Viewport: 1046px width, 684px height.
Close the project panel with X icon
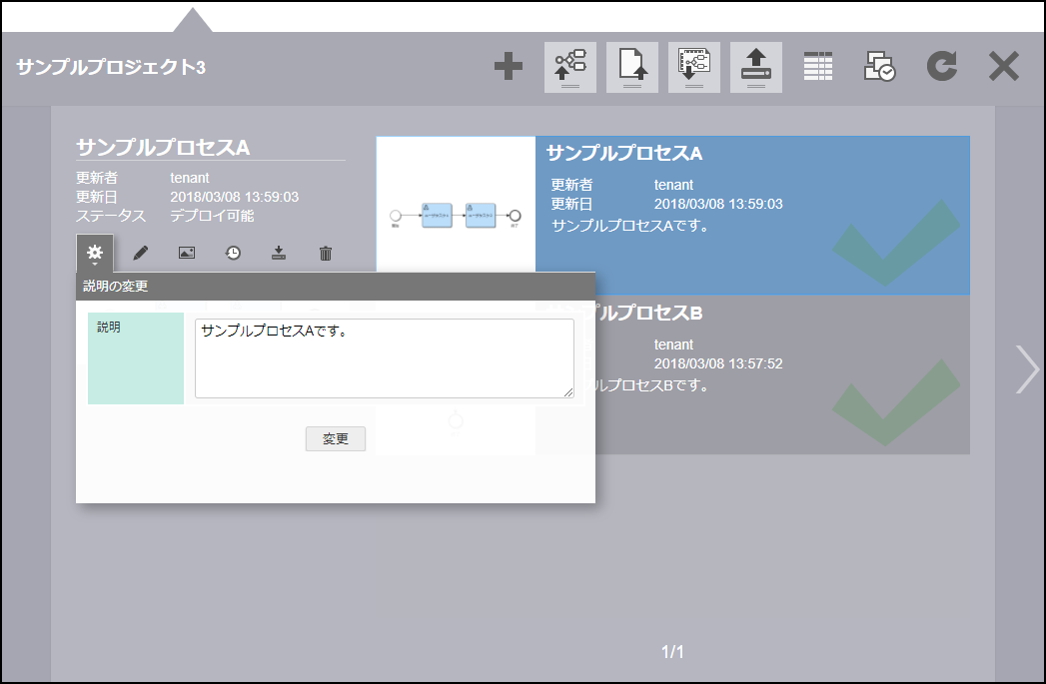tap(1004, 67)
